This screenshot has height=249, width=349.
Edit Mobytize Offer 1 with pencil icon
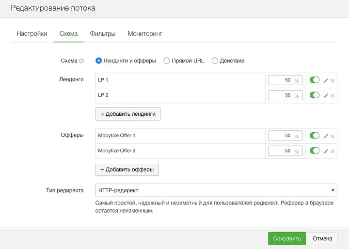click(x=326, y=136)
